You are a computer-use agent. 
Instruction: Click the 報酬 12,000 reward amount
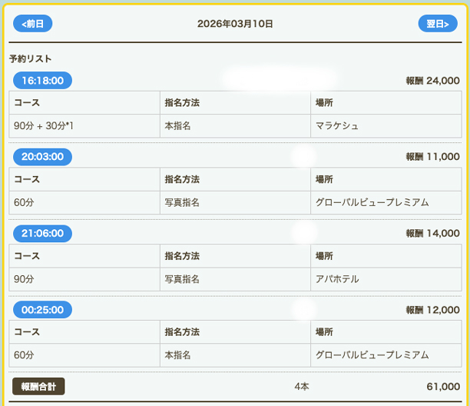click(x=432, y=310)
